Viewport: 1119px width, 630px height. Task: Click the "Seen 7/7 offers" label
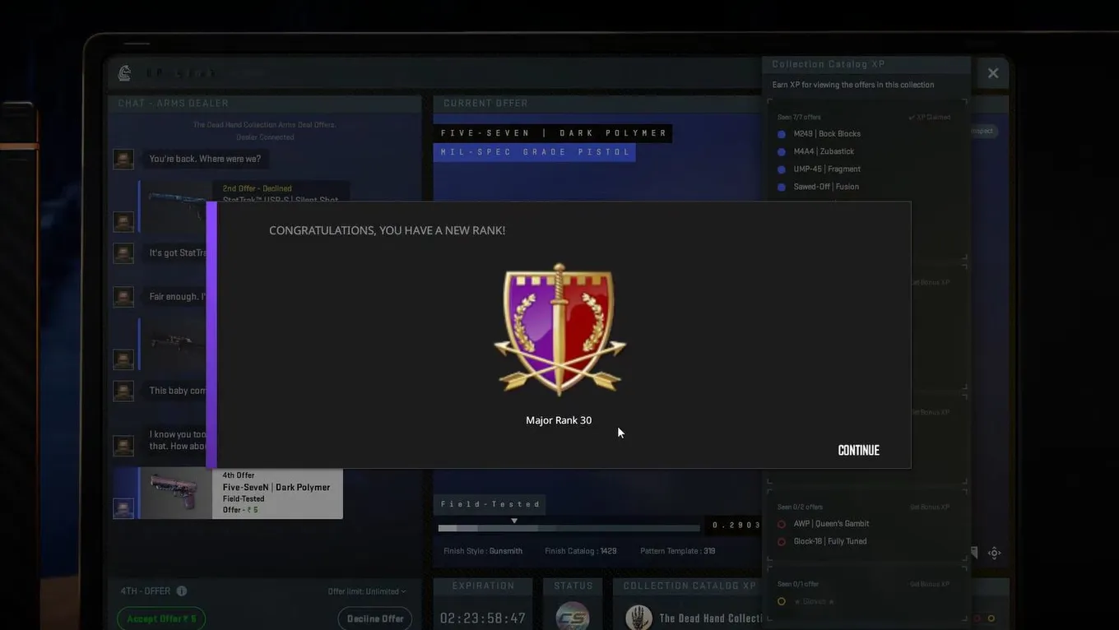tap(799, 118)
